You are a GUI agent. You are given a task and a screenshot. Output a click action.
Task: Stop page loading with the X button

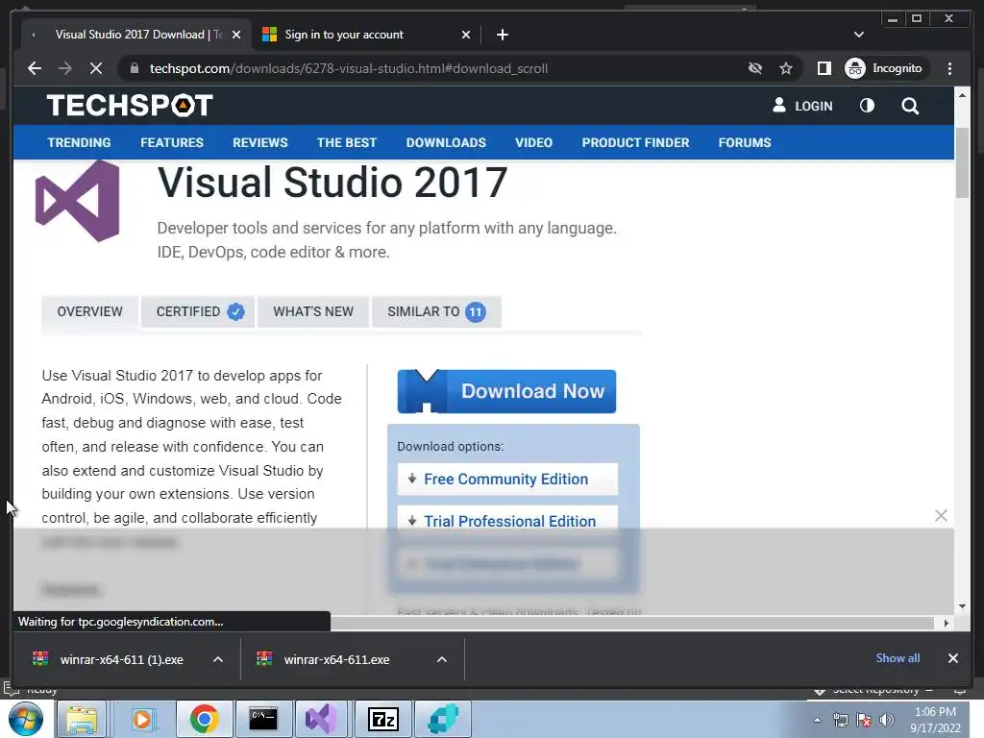[x=96, y=68]
